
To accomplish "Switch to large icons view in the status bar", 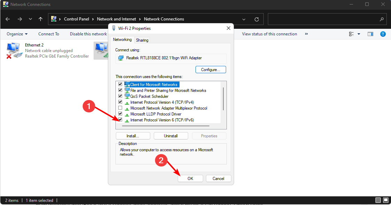I will pos(386,200).
